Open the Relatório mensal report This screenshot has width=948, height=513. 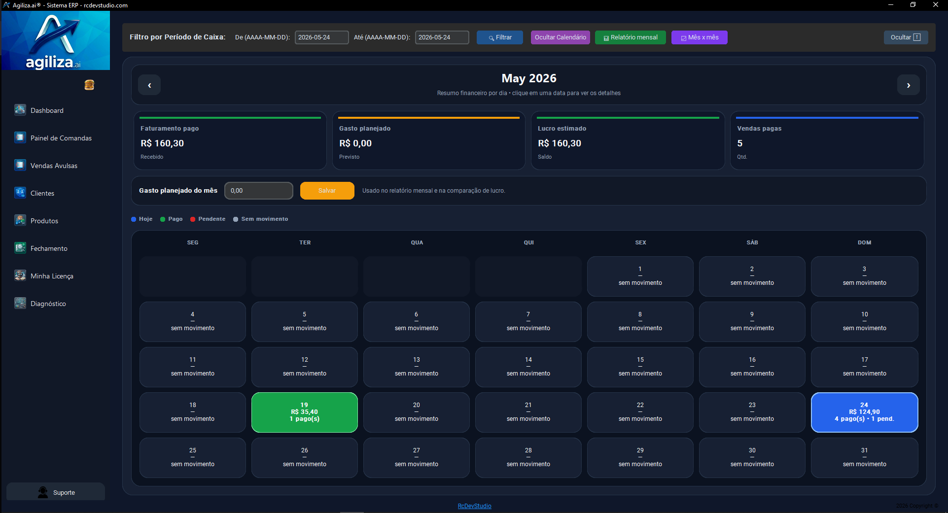631,37
